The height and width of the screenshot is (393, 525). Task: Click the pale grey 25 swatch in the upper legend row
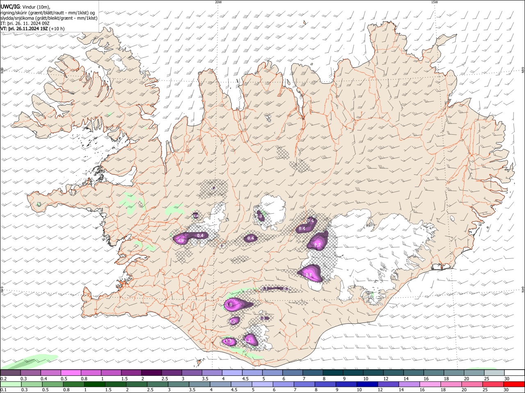[x=494, y=373]
